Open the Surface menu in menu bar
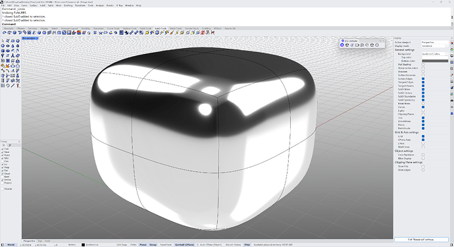 tap(34, 5)
